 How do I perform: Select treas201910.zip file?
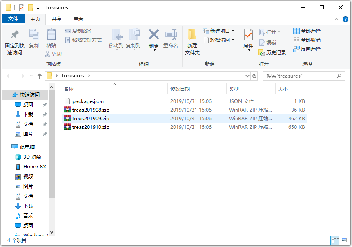[x=185, y=127]
